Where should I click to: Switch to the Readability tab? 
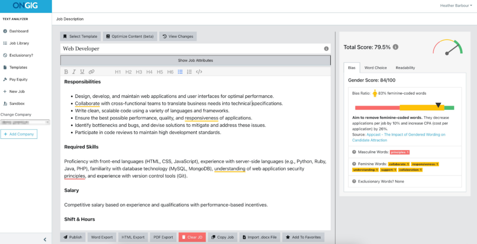click(405, 68)
